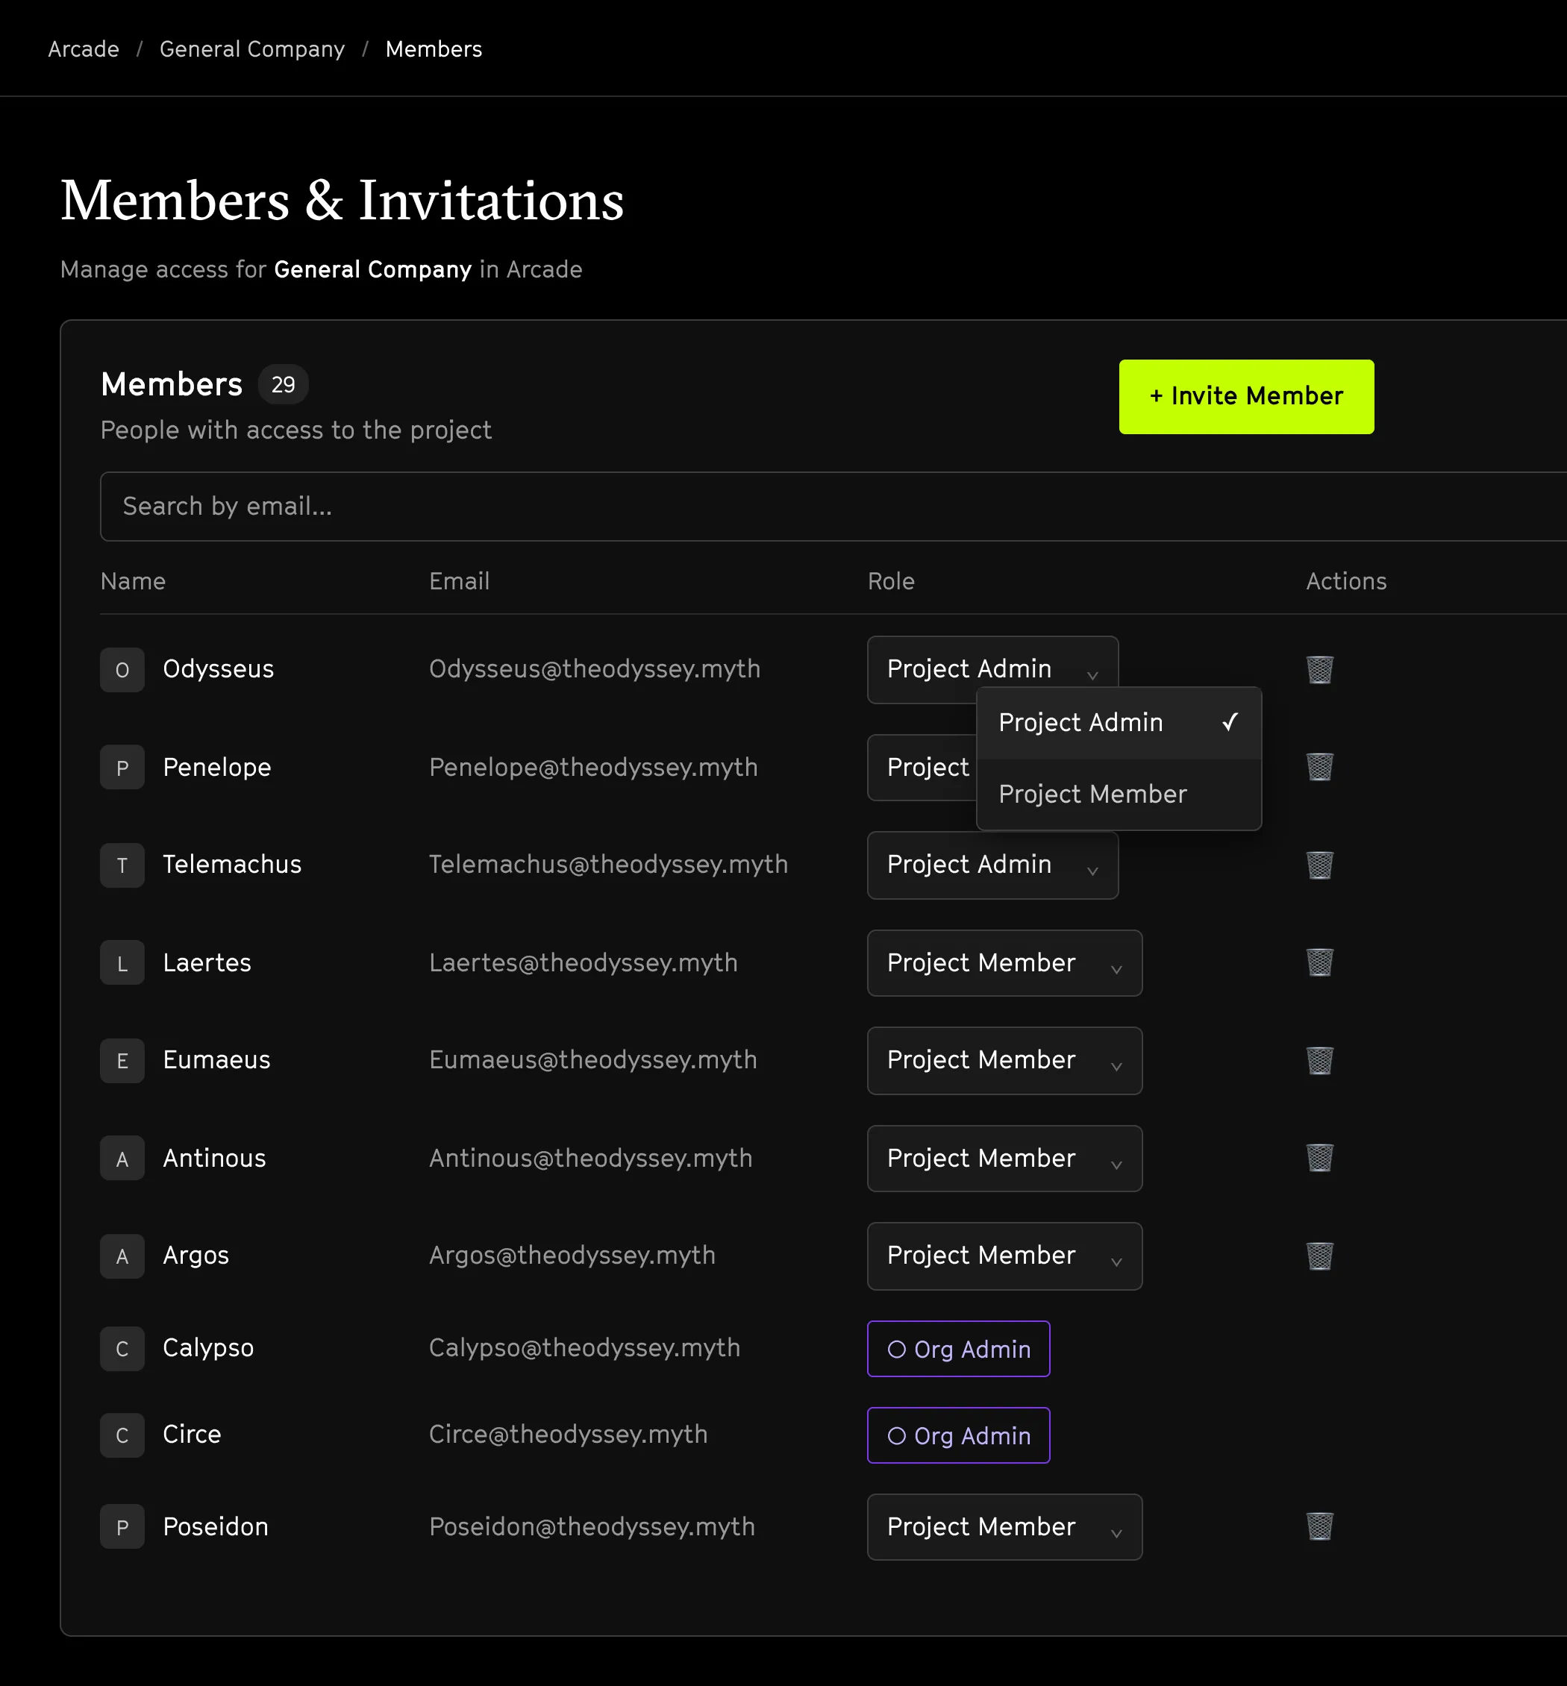This screenshot has height=1686, width=1567.
Task: Delete Laertes via the trash icon
Action: 1319,963
